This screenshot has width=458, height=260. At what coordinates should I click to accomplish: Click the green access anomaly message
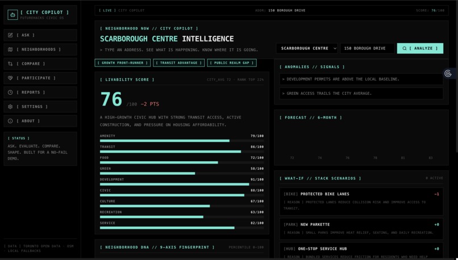point(361,93)
